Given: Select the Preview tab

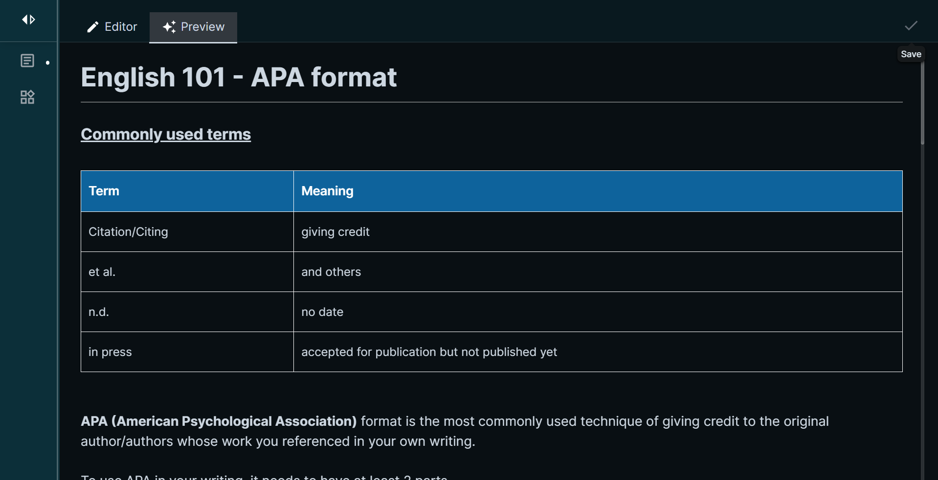Looking at the screenshot, I should (x=193, y=27).
